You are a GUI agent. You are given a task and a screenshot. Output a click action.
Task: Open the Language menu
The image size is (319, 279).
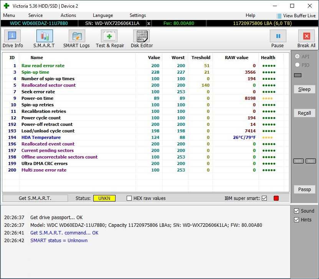tap(103, 15)
